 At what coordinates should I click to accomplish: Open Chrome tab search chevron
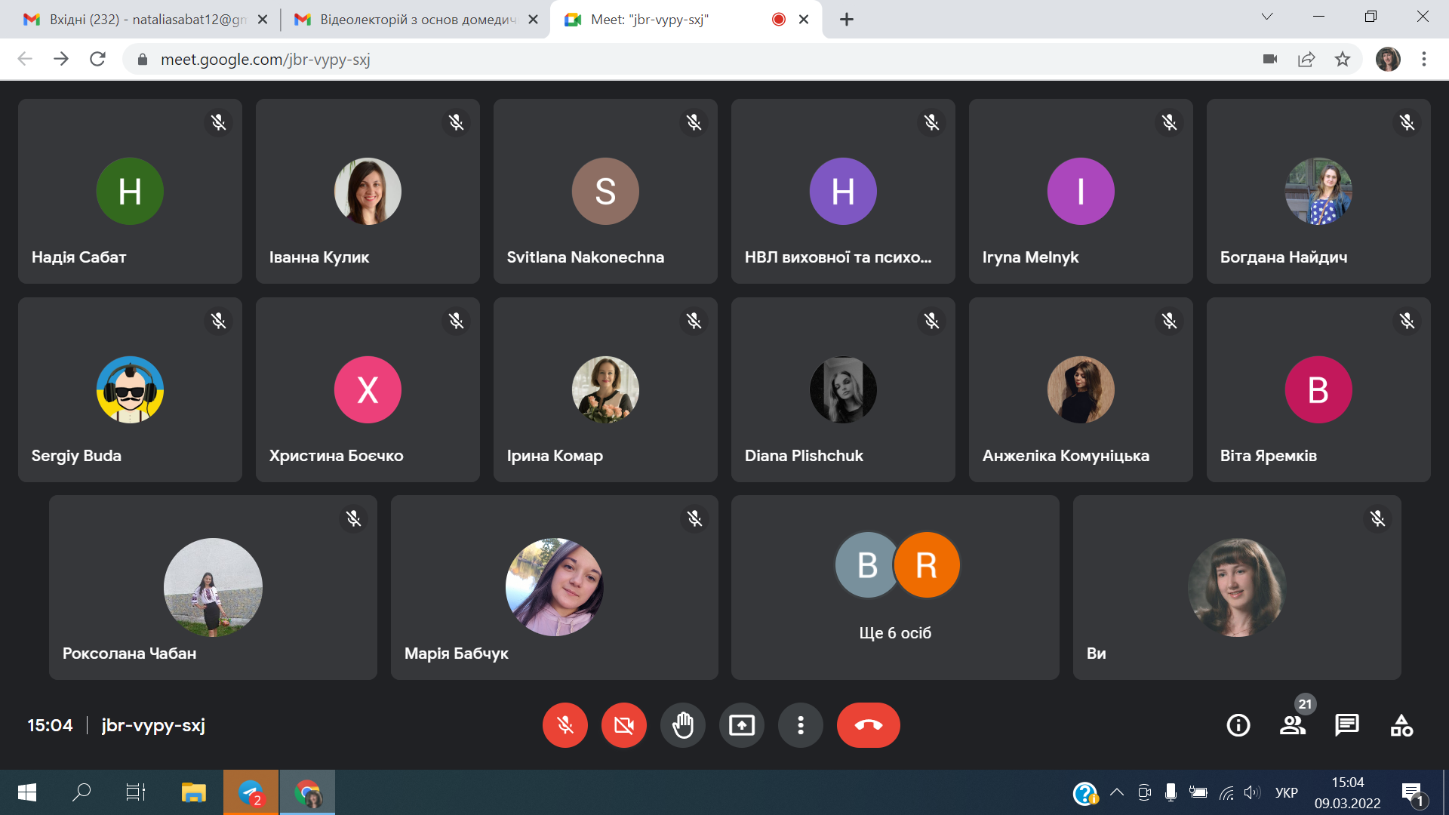[1267, 17]
